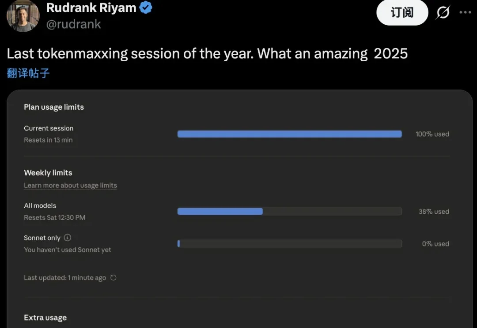
Task: Click the Extra usage section heading
Action: point(45,318)
